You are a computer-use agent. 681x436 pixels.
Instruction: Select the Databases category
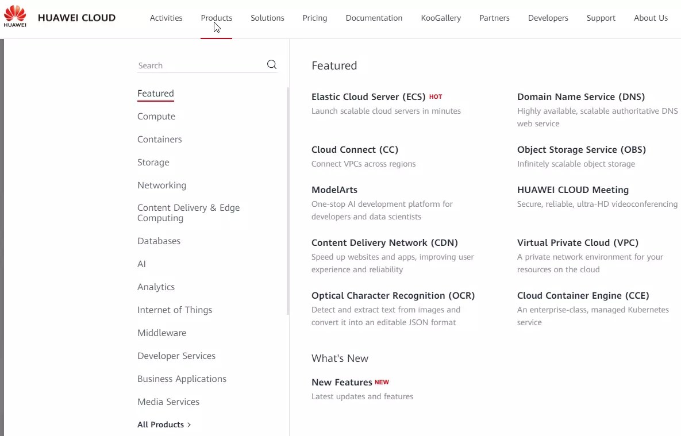pos(159,241)
